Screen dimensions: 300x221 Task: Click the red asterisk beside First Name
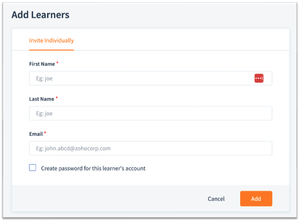[x=57, y=63]
